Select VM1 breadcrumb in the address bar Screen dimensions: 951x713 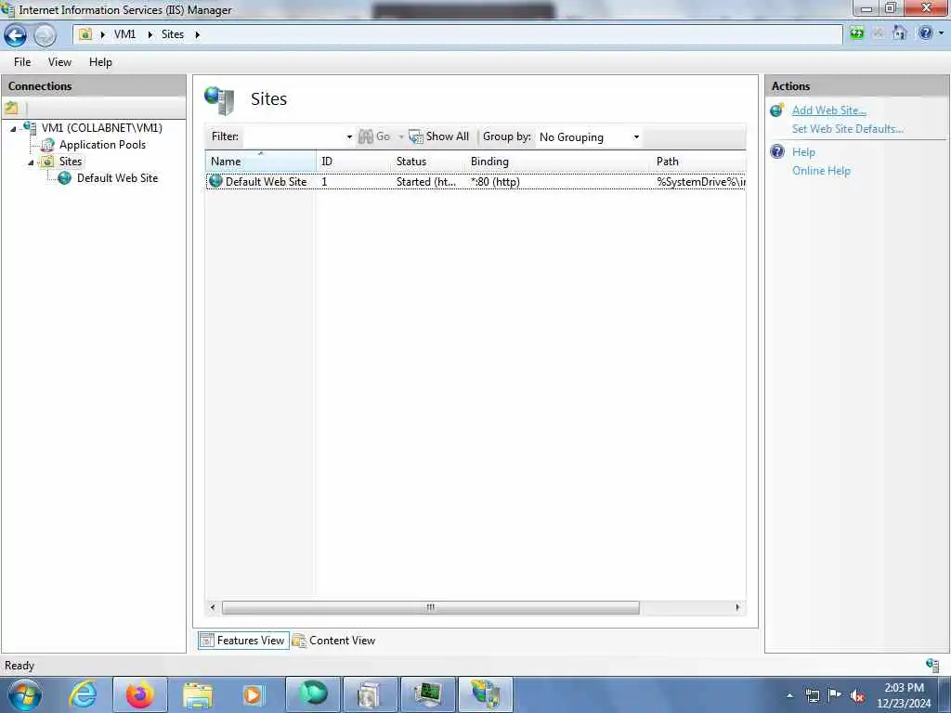[x=125, y=34]
